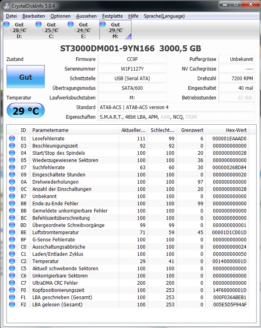Viewport: 261px width, 328px height.
Task: Open the Optionen menu
Action: click(x=60, y=16)
